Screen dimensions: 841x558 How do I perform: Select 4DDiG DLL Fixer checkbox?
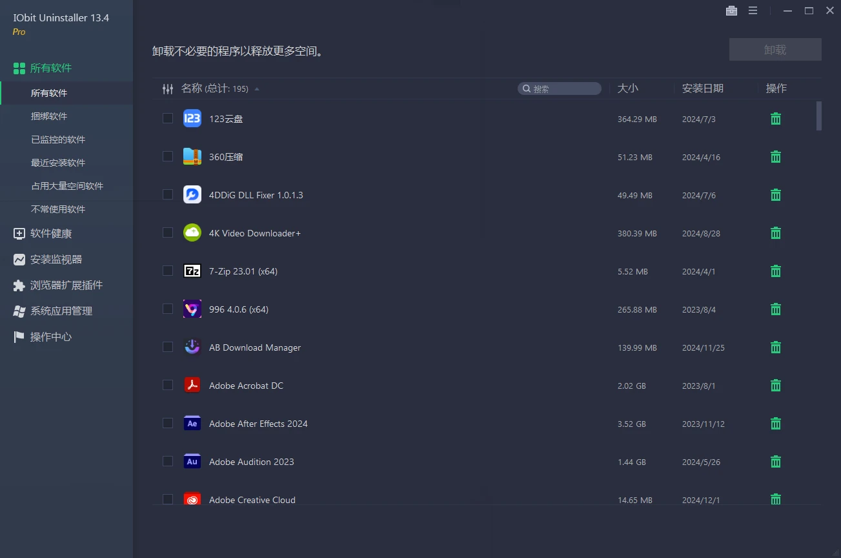click(x=168, y=194)
